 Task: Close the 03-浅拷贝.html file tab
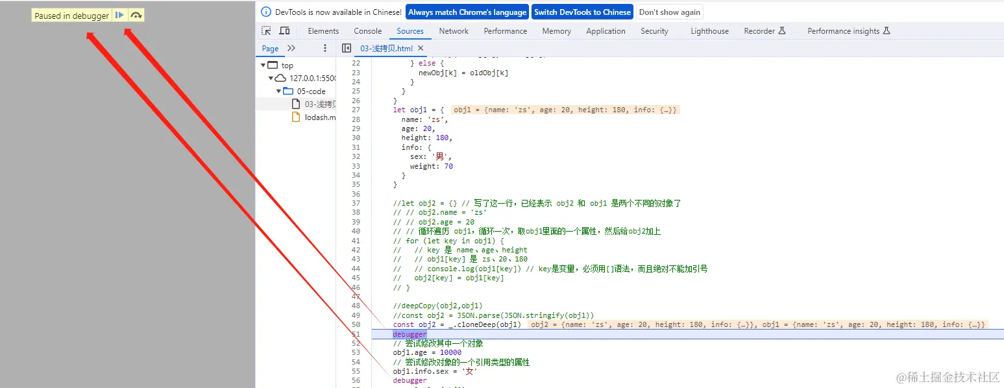point(421,48)
